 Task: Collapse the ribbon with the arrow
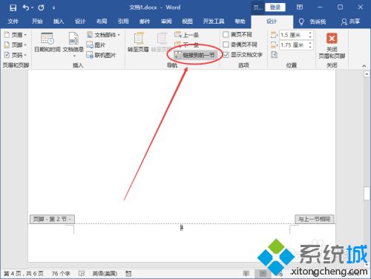364,66
